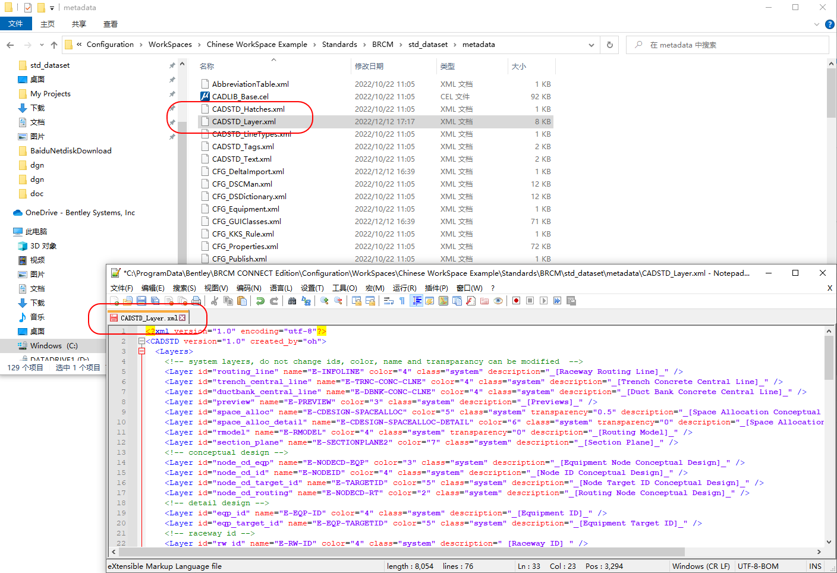The width and height of the screenshot is (837, 573).
Task: Click the Cut scissors icon
Action: 215,301
